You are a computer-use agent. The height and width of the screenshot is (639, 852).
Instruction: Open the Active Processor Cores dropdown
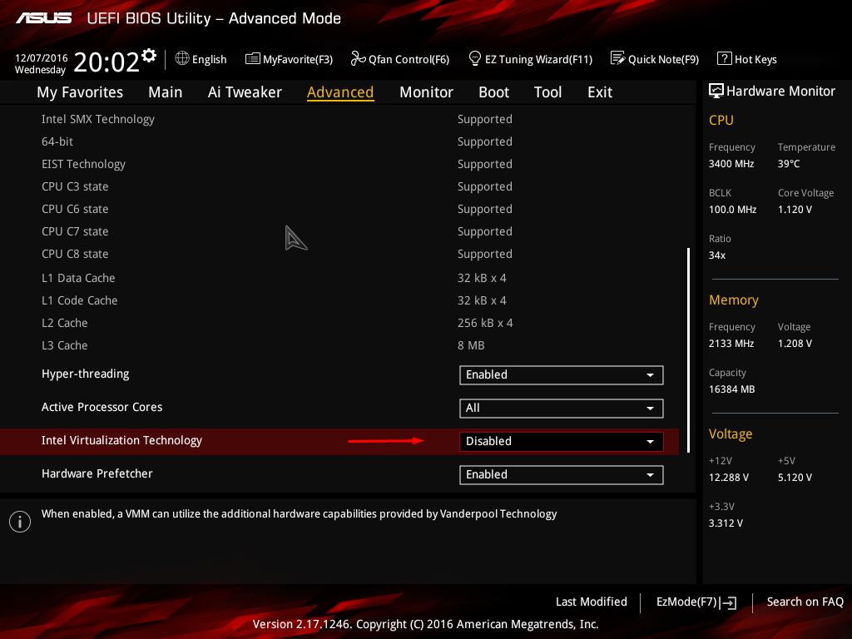click(x=562, y=408)
